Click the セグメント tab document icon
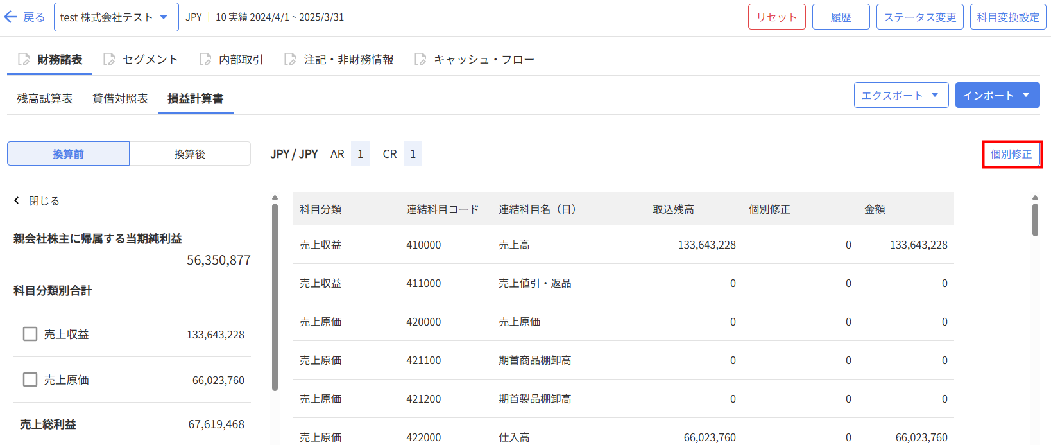Screen dimensions: 1051x445 click(109, 60)
